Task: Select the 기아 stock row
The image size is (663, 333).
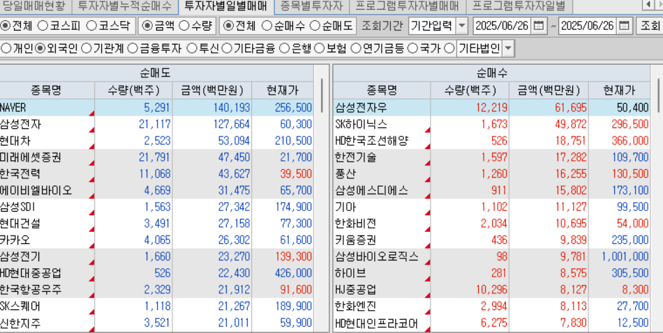Action: [x=492, y=207]
